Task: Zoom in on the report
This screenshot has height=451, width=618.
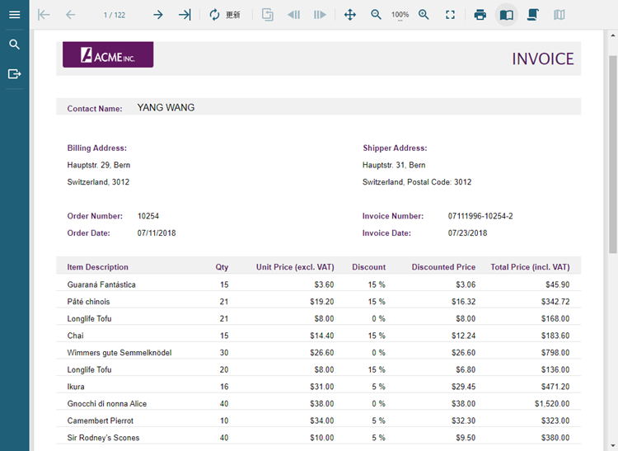Action: point(424,15)
